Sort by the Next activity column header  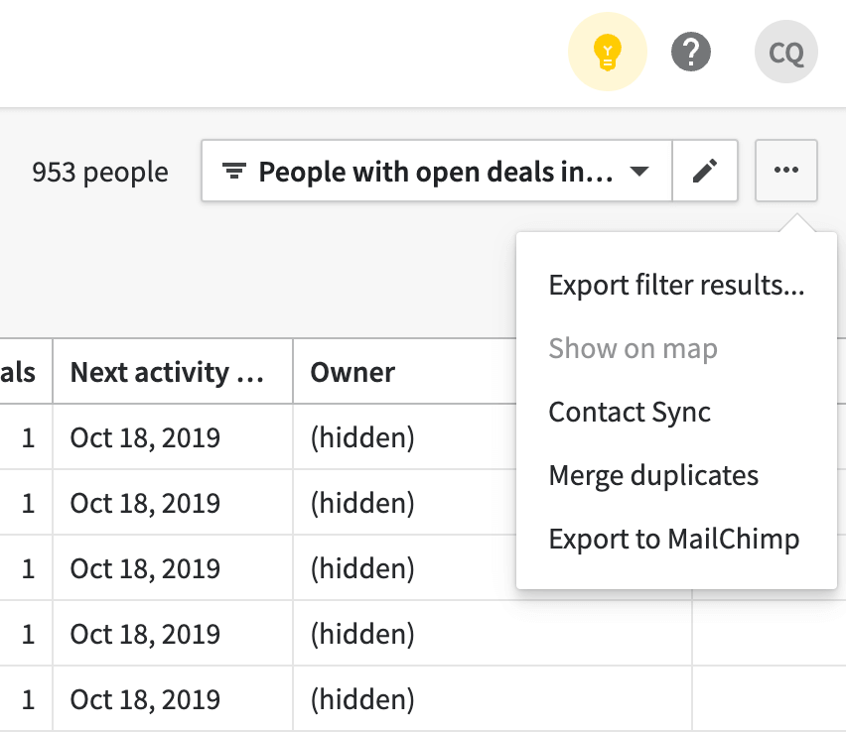[167, 372]
